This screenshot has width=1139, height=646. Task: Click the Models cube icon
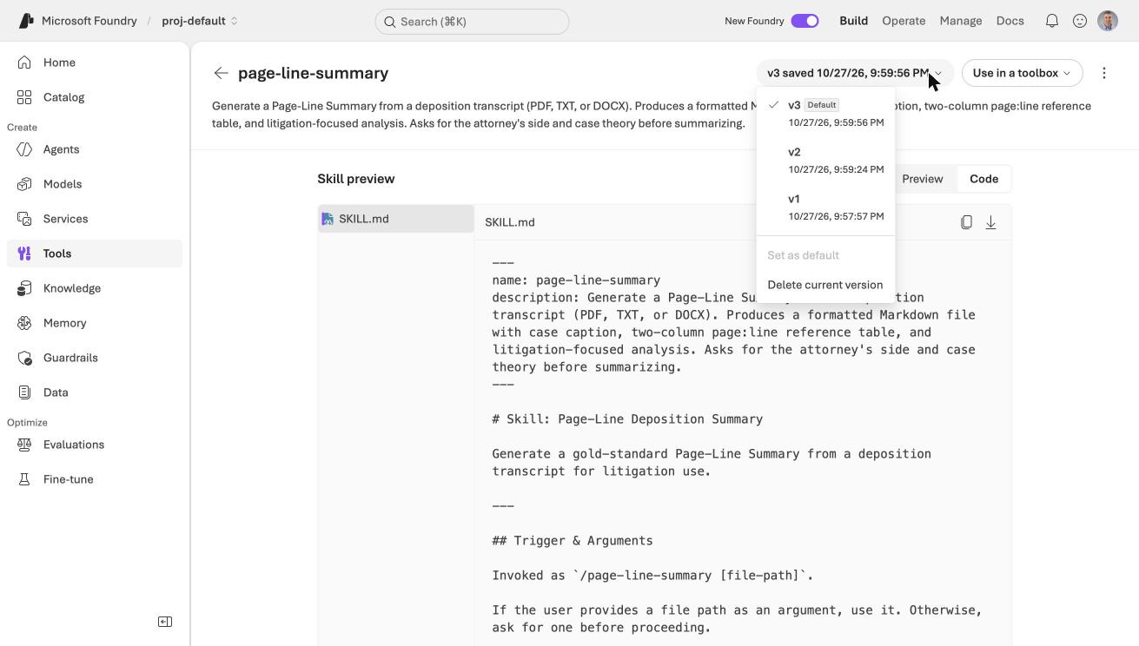24,184
